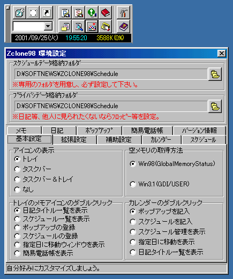Select タスクバー＆トレイ radio option
The width and height of the screenshot is (233, 279).
(43, 179)
